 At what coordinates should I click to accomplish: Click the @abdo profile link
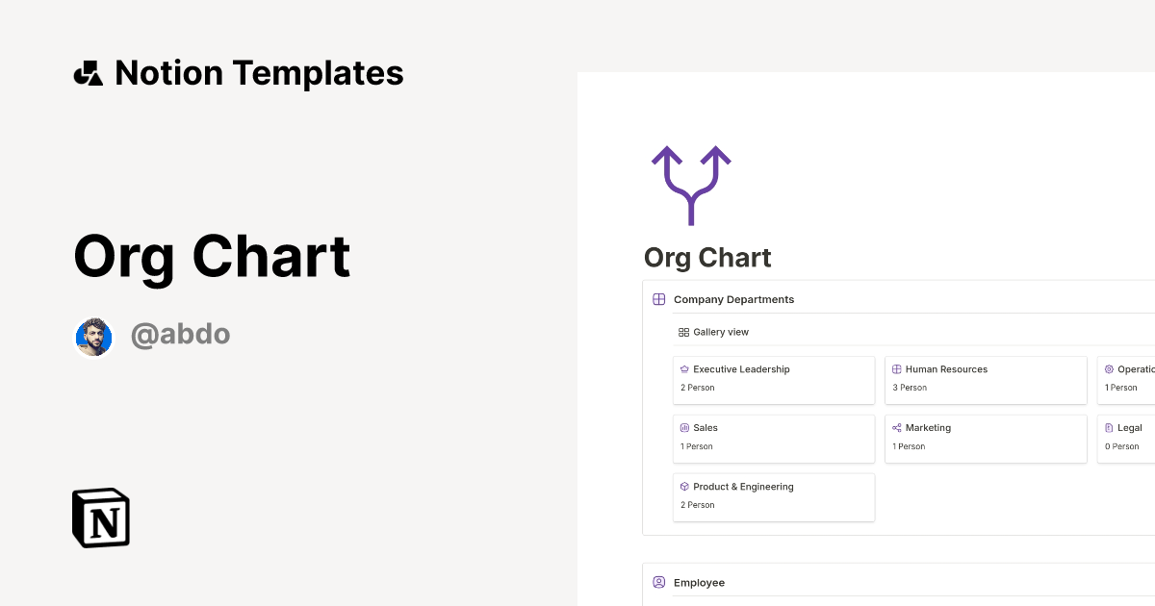[x=181, y=334]
